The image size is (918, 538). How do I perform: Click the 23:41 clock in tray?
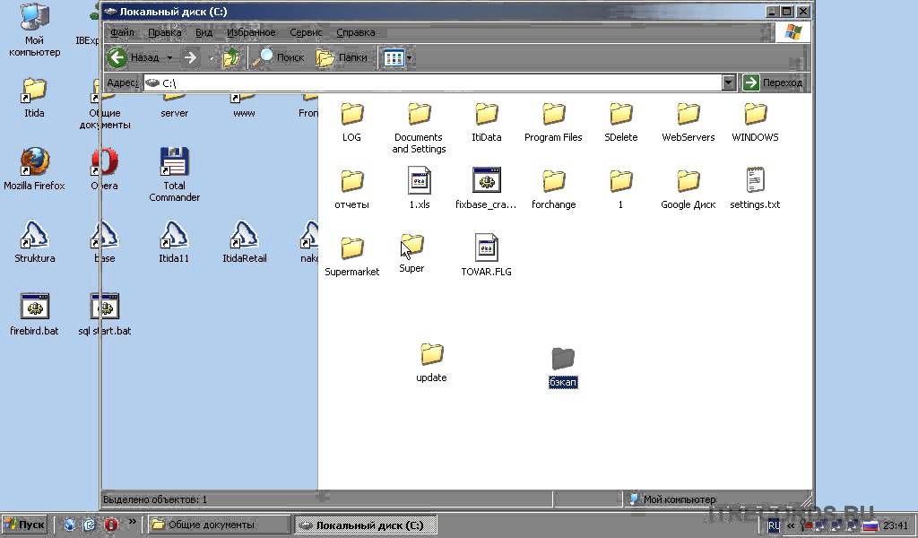(x=896, y=525)
